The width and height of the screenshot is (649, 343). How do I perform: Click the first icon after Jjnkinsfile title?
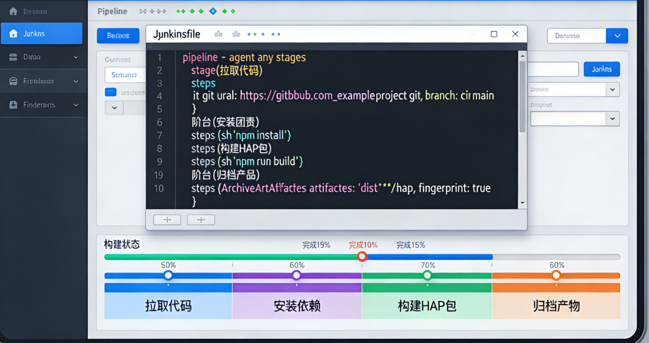coord(218,34)
